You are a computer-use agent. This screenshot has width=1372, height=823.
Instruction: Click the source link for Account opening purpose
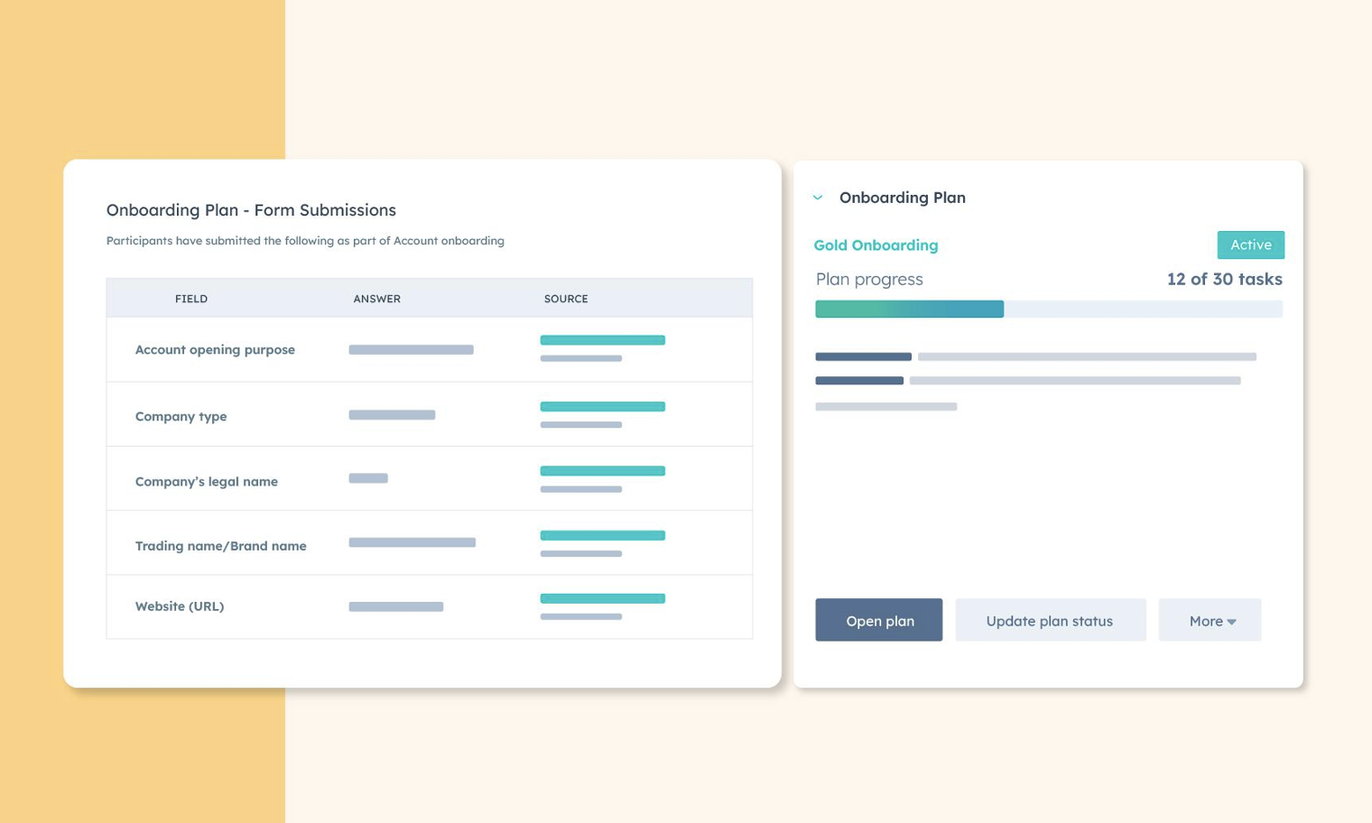[602, 340]
